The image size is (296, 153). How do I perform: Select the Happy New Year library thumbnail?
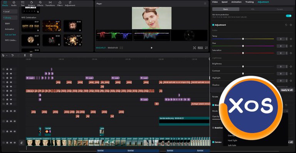click(30, 26)
